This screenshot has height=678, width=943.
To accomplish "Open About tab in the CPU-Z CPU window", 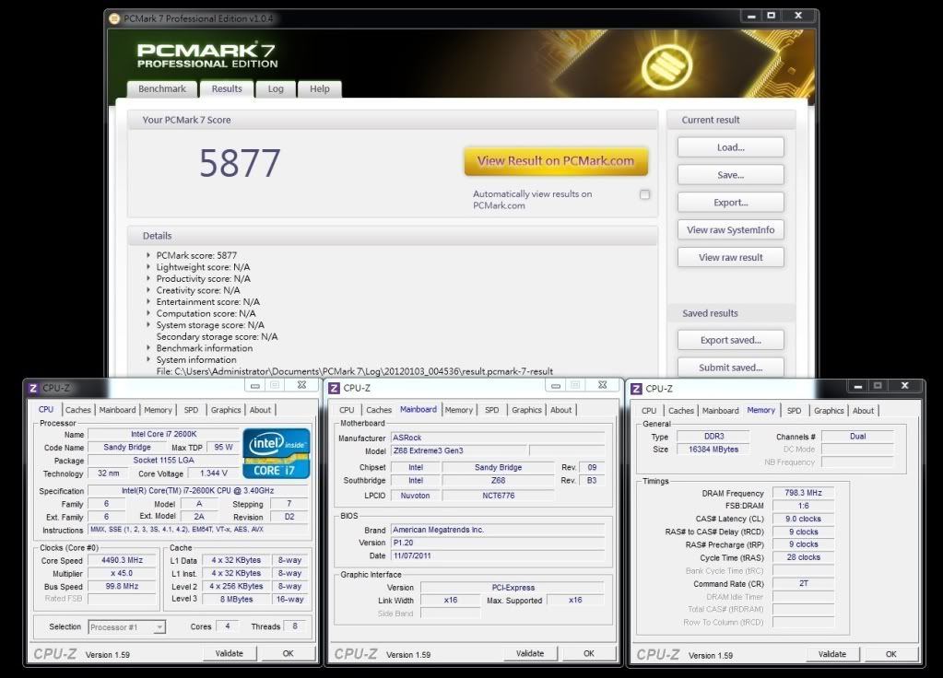I will pyautogui.click(x=260, y=410).
